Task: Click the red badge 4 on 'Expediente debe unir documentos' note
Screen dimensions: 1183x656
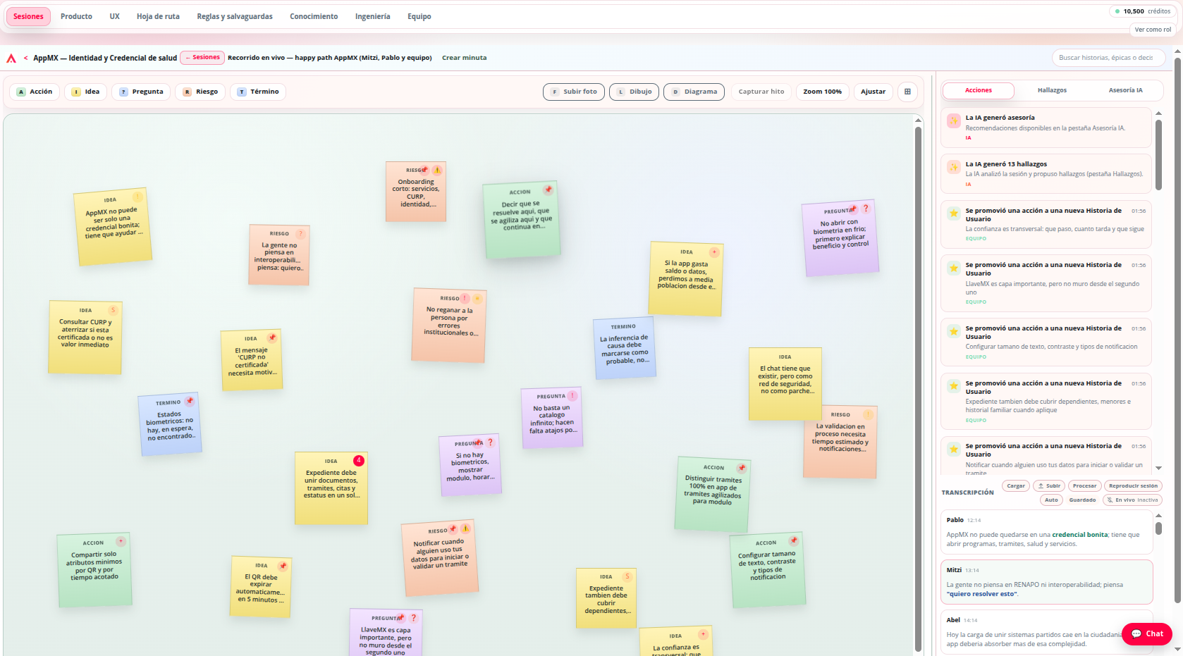Action: (x=359, y=460)
